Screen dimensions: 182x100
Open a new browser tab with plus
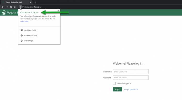coord(35,2)
